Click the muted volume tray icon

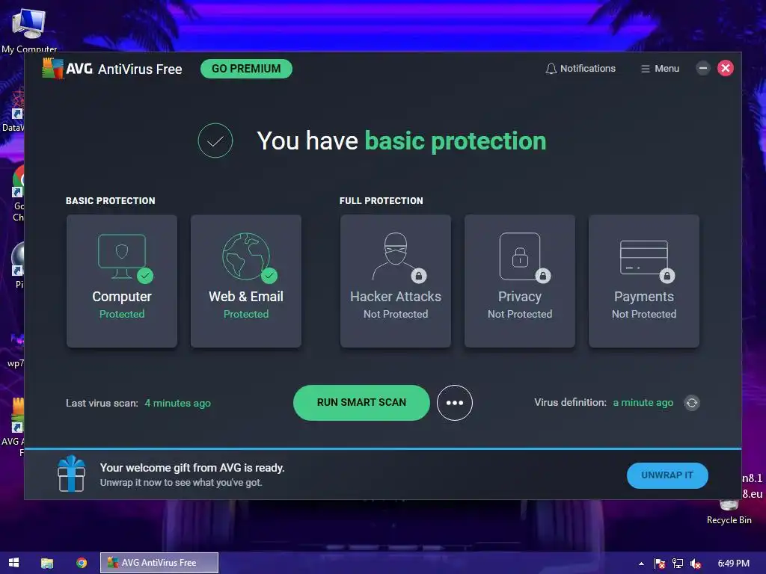(696, 564)
